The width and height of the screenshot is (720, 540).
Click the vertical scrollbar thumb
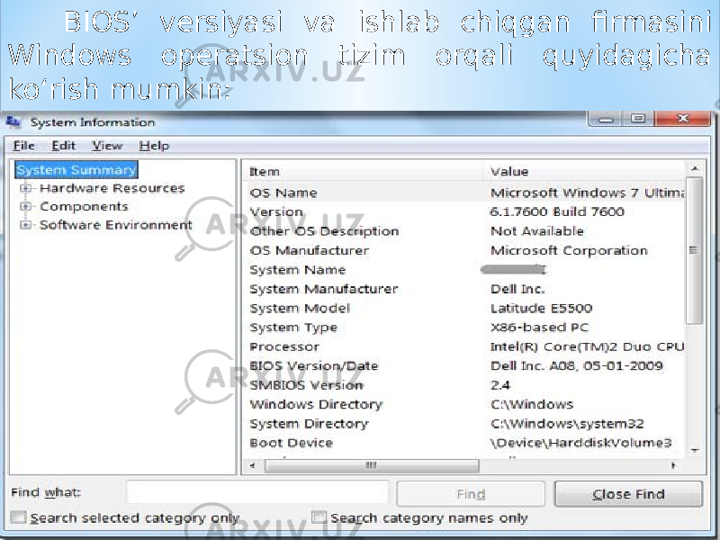pyautogui.click(x=695, y=251)
